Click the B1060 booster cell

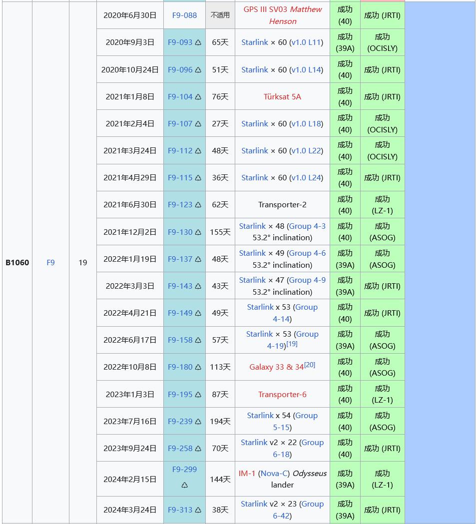tap(17, 262)
